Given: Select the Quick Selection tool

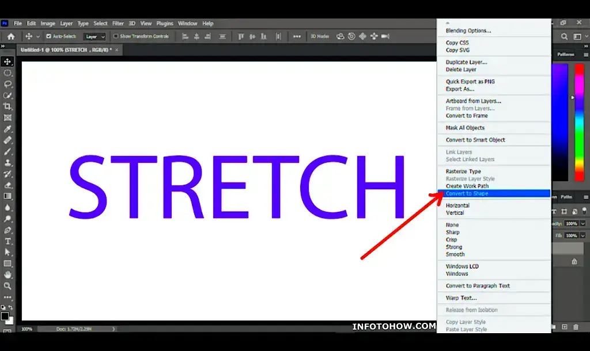Looking at the screenshot, I should [7, 96].
